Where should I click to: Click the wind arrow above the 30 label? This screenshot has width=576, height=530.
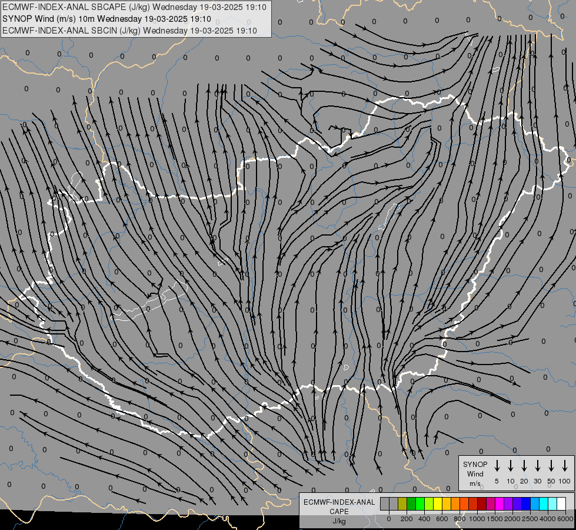[x=538, y=466]
